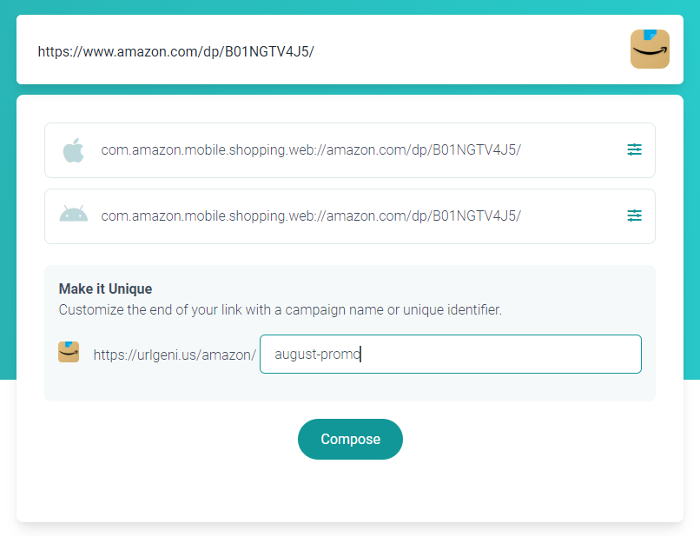Image resolution: width=700 pixels, height=537 pixels.
Task: Click the Apple iOS platform icon
Action: 74,150
